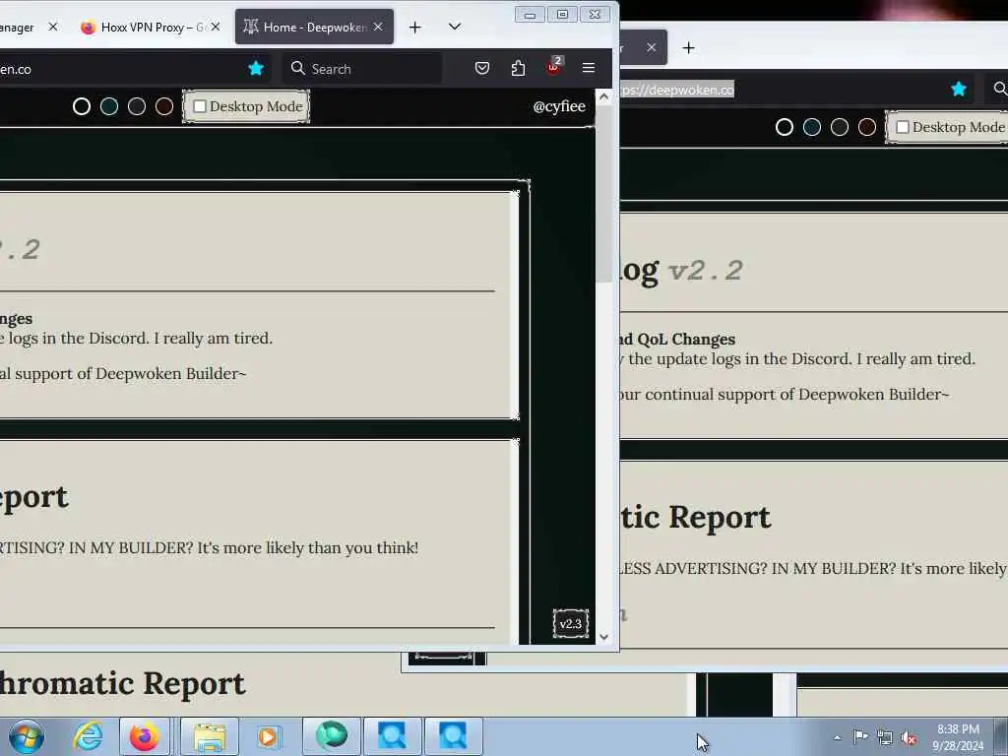Select the teal theme circle in front window
1008x756 pixels.
[109, 106]
